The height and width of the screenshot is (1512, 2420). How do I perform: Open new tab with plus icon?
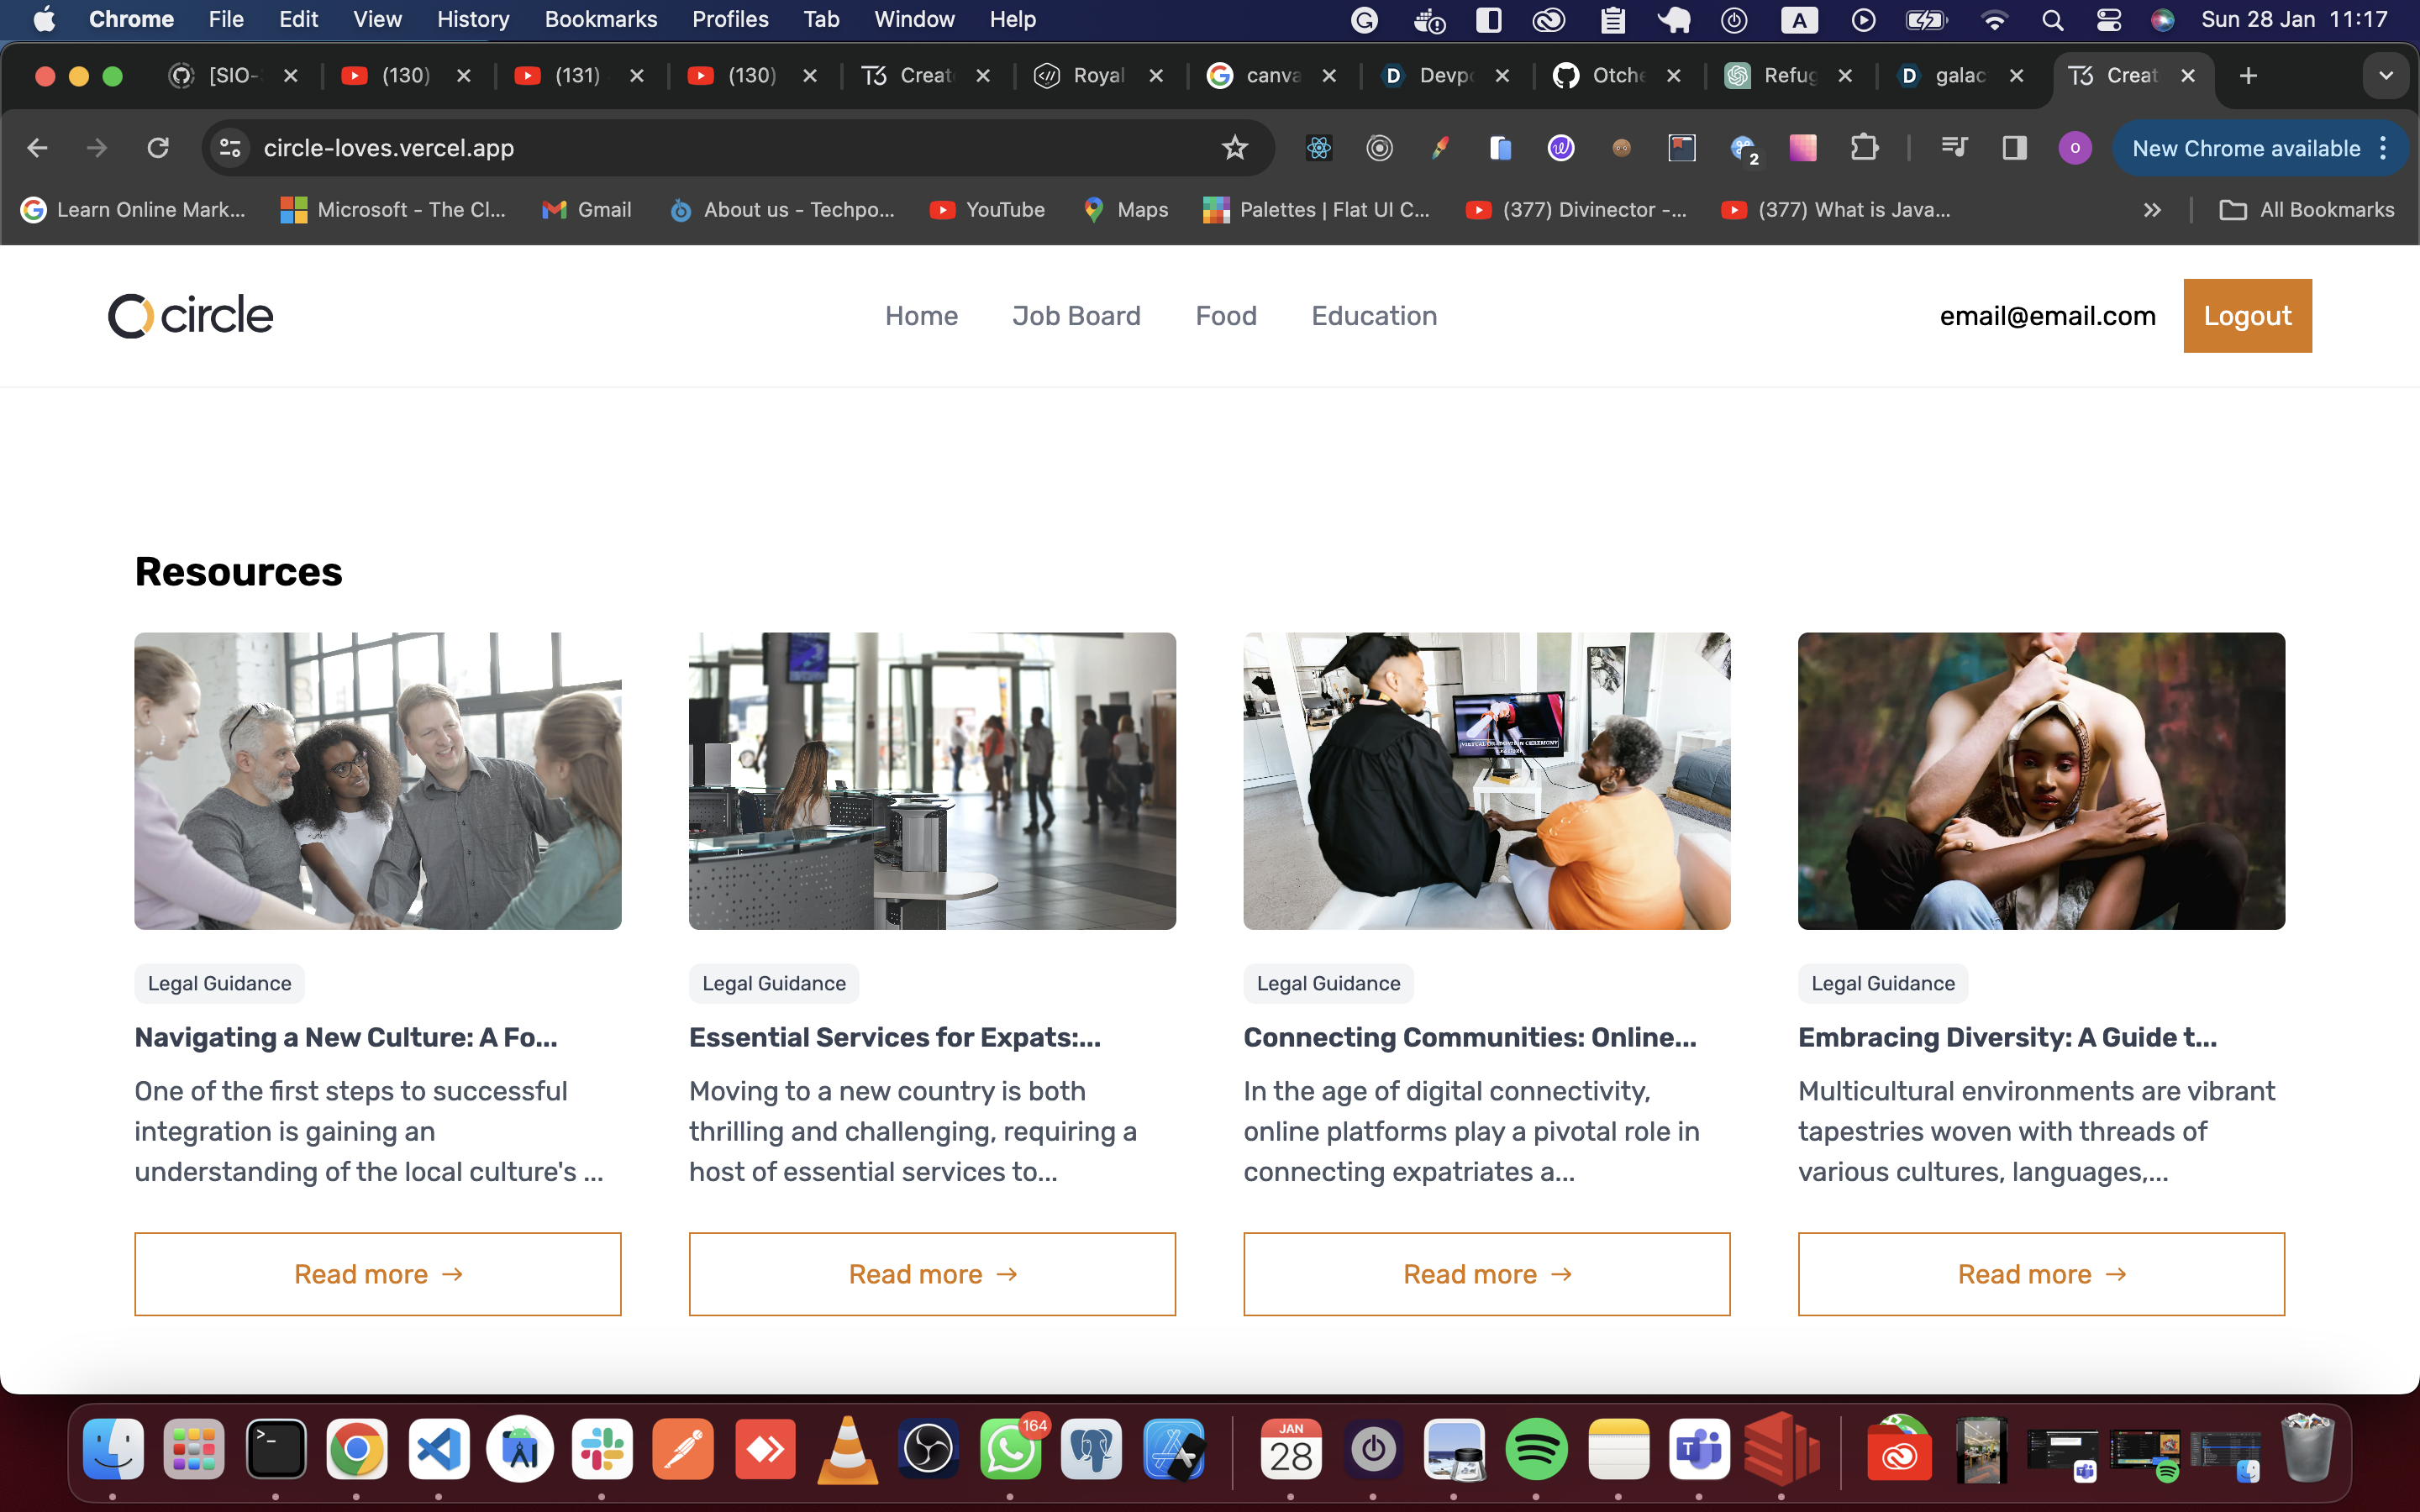point(2248,76)
